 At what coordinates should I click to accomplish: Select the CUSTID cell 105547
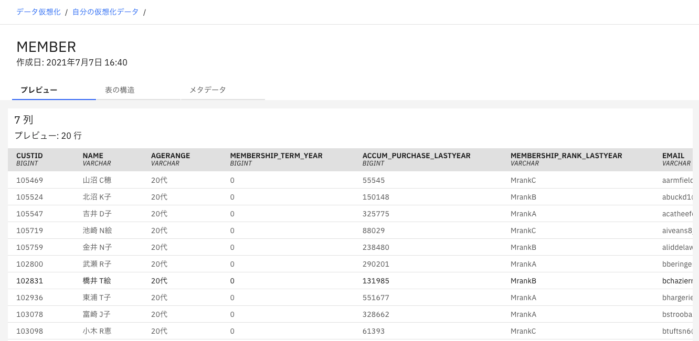pos(30,214)
